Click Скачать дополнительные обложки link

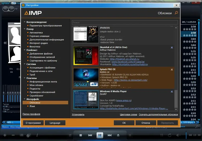158,114
